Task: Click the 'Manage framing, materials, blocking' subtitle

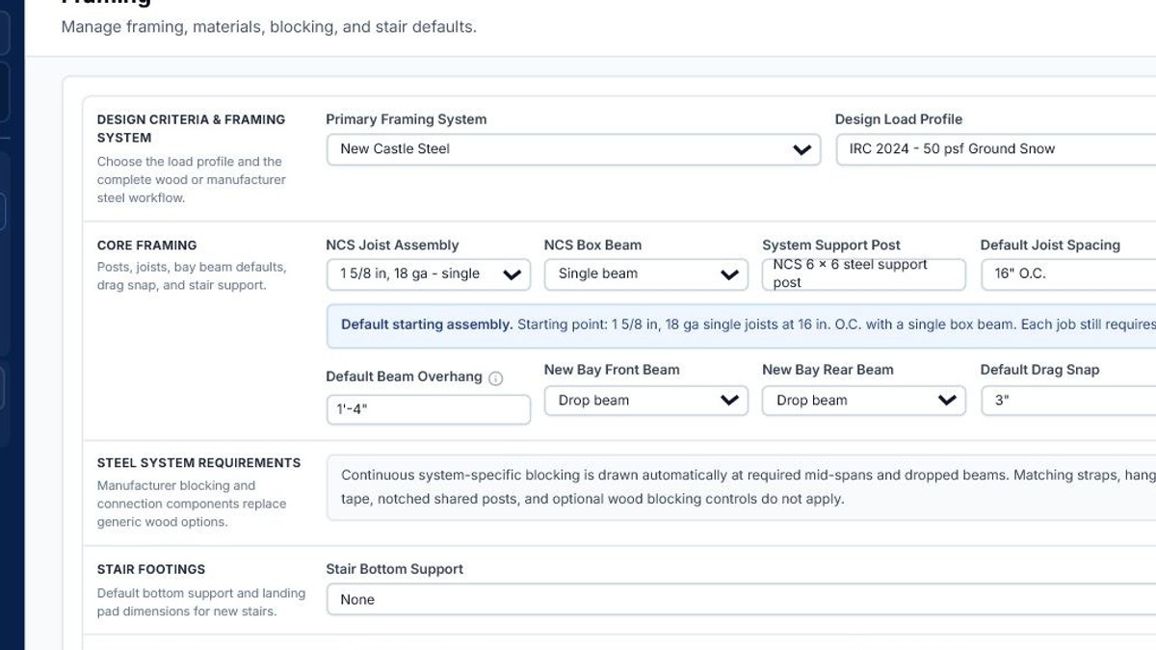Action: (x=269, y=27)
